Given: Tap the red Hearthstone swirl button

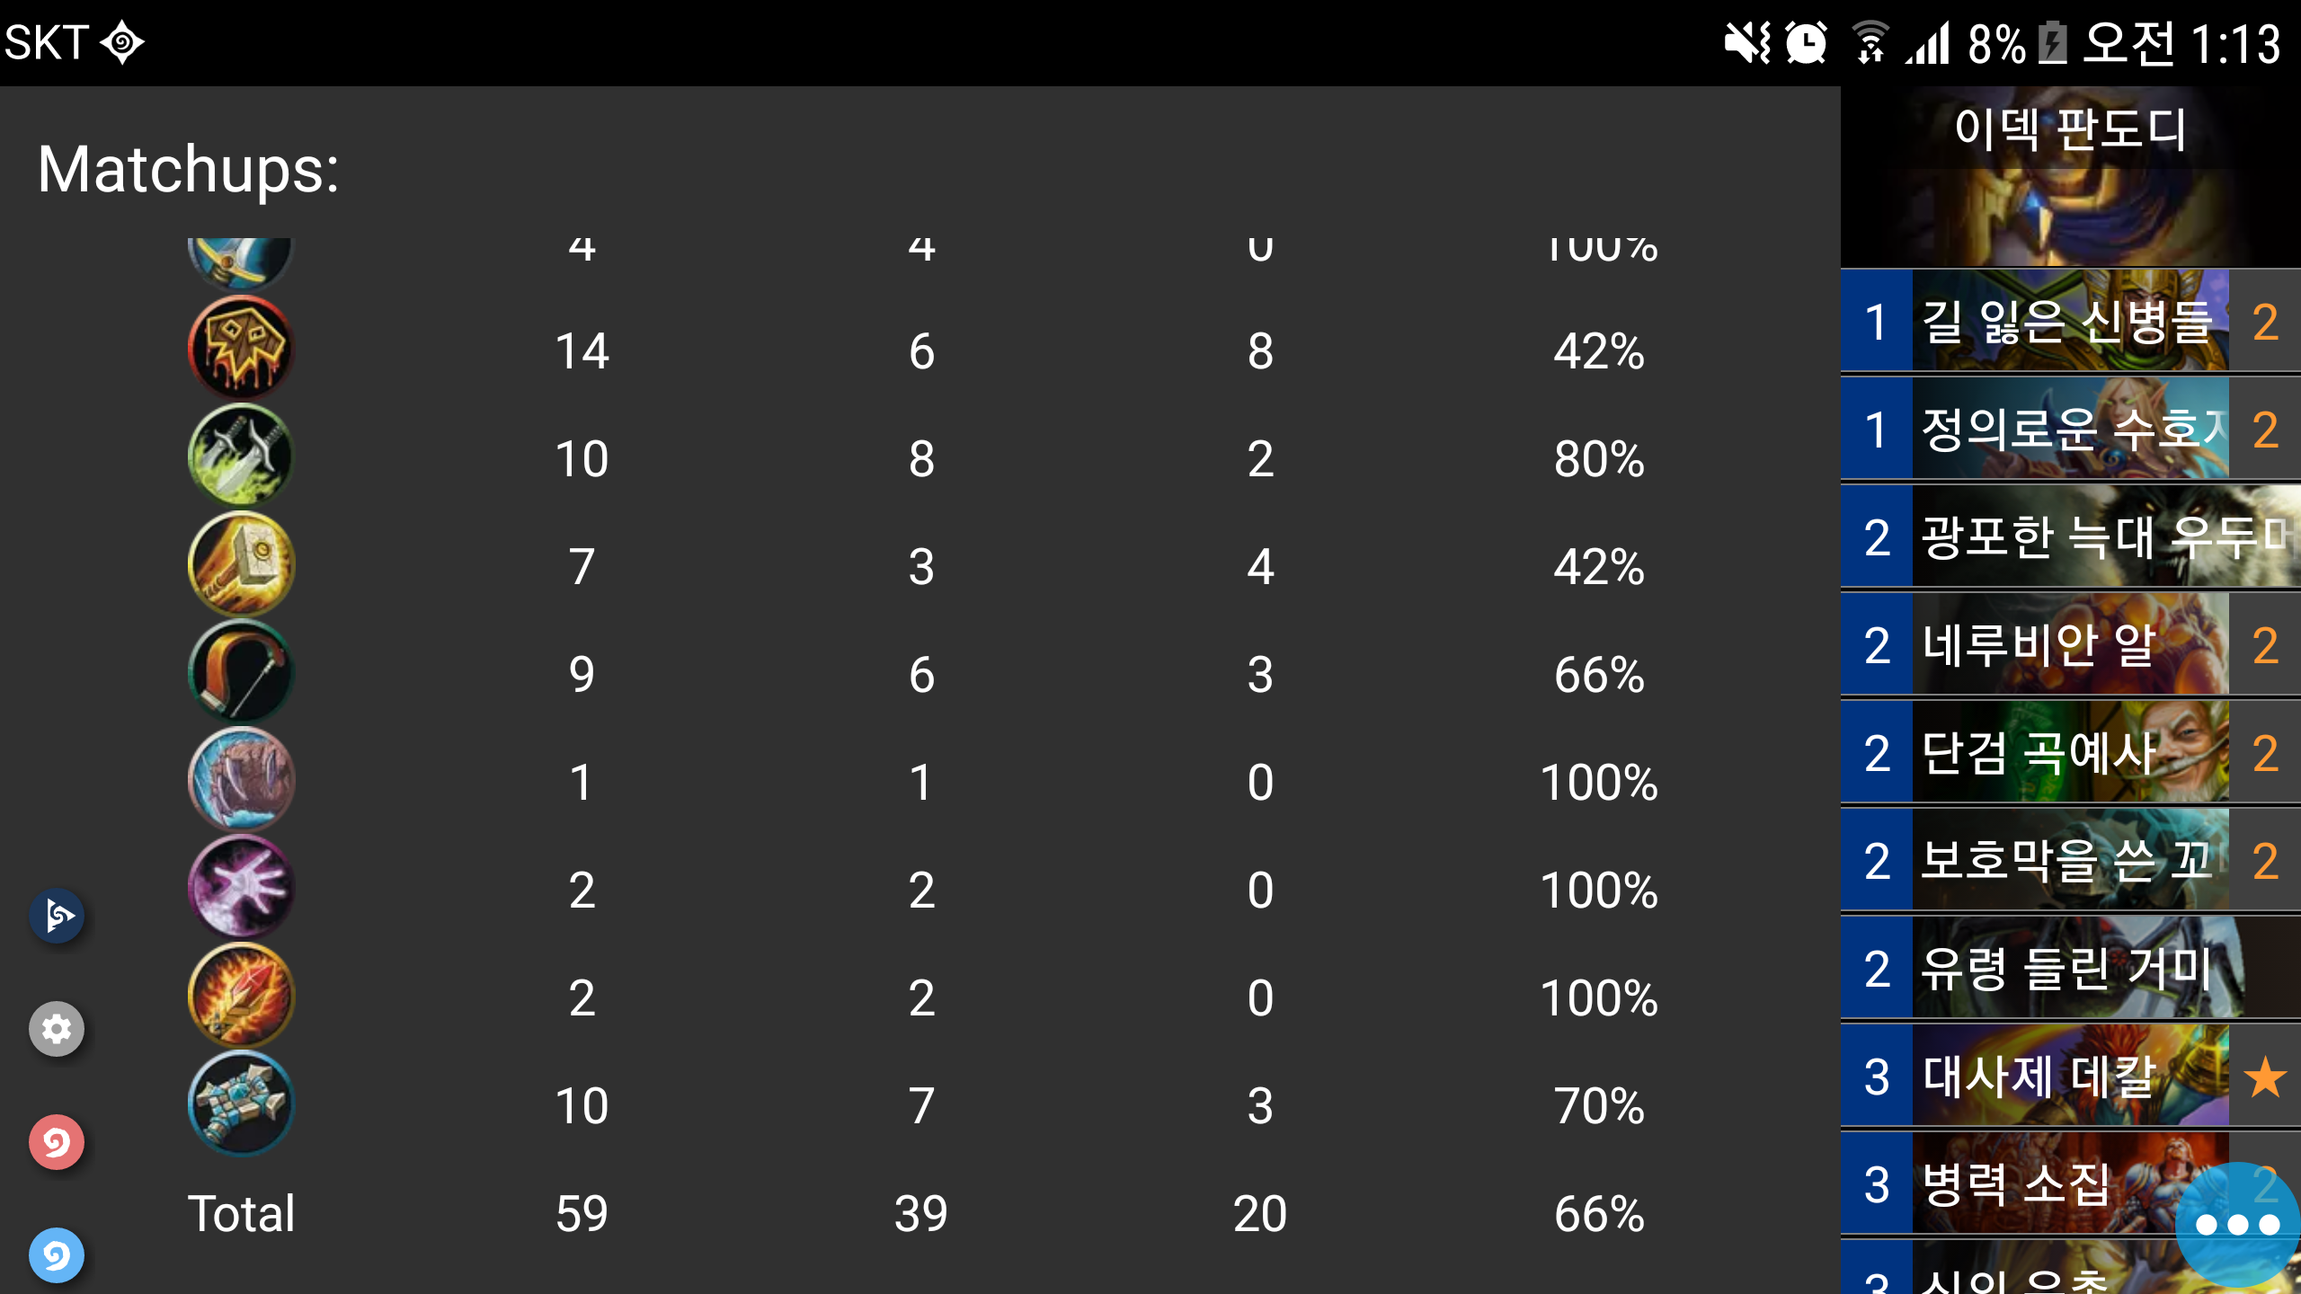Looking at the screenshot, I should (57, 1141).
